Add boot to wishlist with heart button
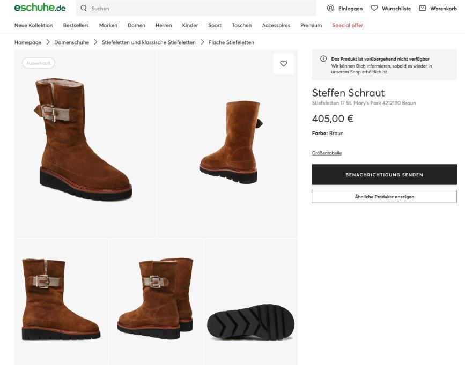Screen dimensions: 465x370 pos(284,64)
